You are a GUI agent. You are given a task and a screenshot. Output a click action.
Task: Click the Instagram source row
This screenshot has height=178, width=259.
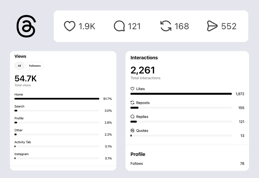point(21,154)
